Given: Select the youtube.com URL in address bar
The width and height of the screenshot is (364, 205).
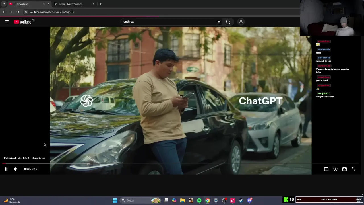Looking at the screenshot, I should tap(52, 12).
